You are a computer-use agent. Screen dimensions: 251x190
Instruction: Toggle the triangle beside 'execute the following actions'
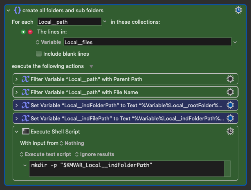click(x=91, y=66)
